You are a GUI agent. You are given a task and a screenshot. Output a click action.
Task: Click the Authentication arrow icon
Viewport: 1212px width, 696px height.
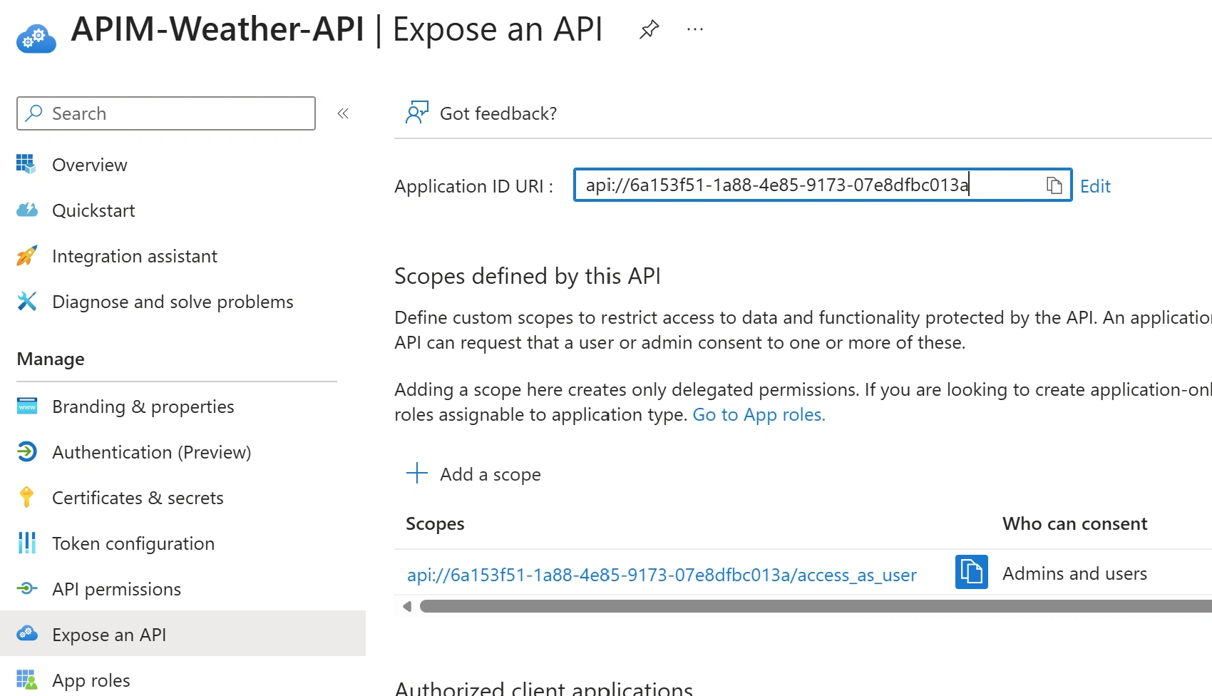click(x=26, y=452)
